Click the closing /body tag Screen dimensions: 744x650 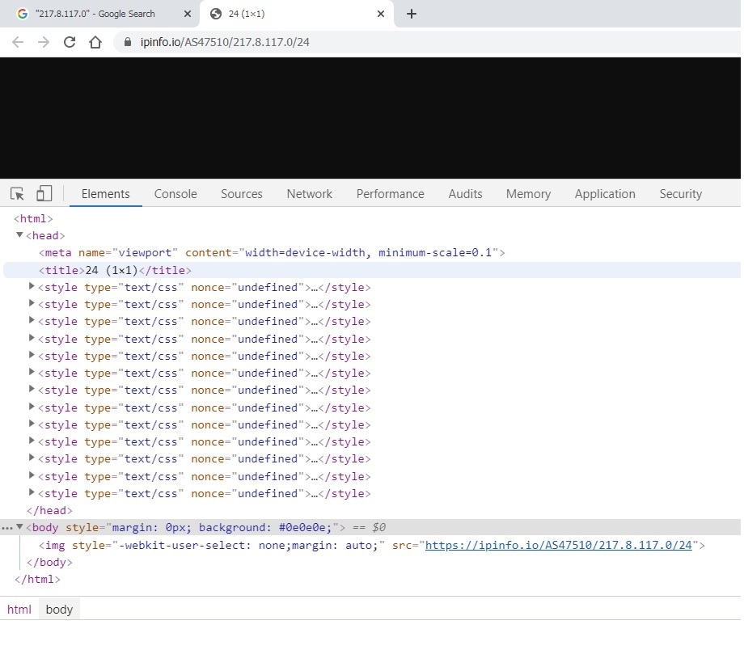tap(49, 562)
